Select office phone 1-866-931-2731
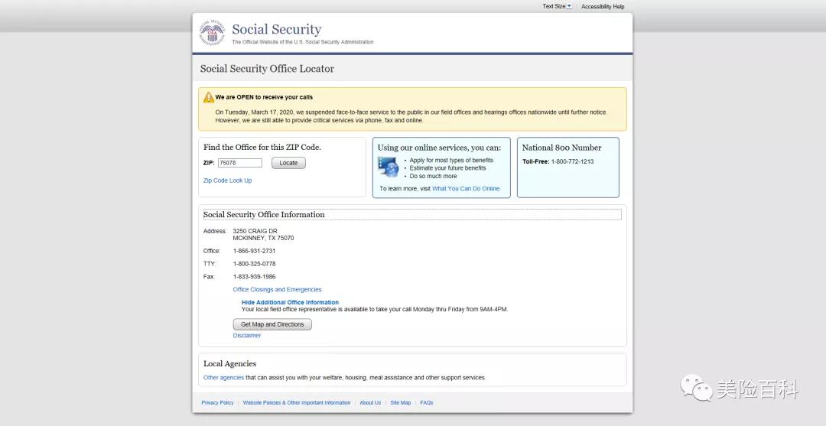The image size is (826, 426). [x=255, y=251]
